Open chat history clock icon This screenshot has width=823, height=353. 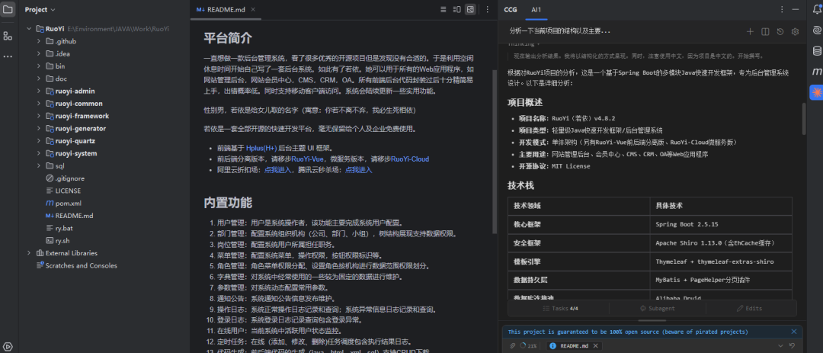(x=780, y=31)
